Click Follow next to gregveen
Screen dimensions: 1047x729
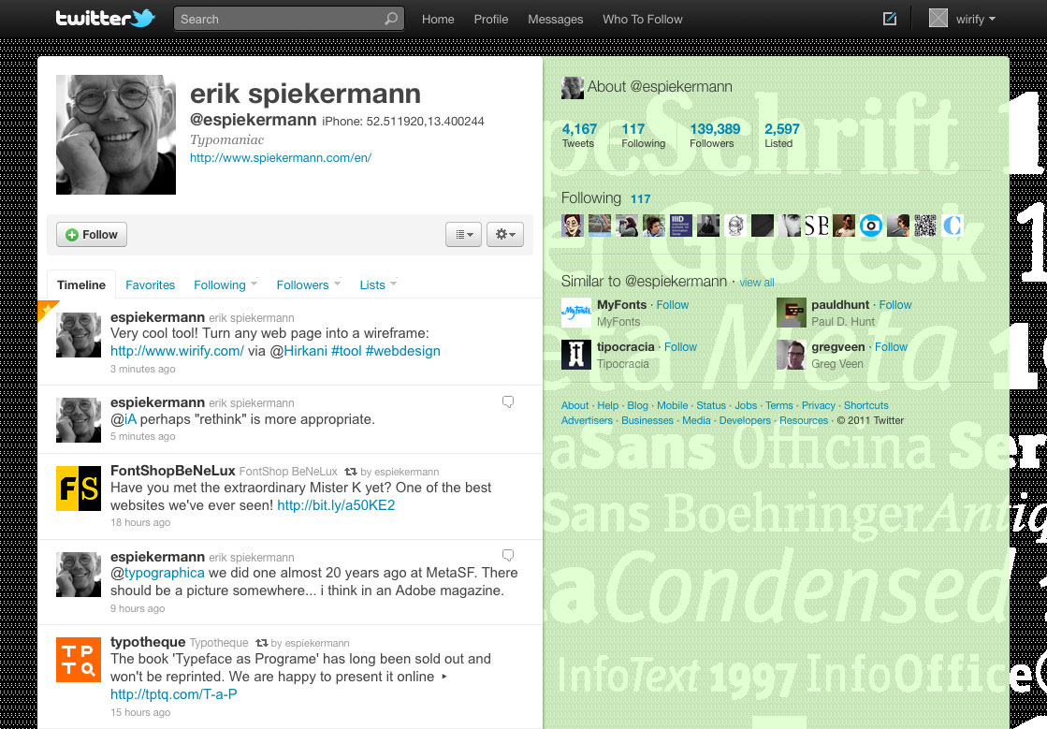(x=891, y=347)
